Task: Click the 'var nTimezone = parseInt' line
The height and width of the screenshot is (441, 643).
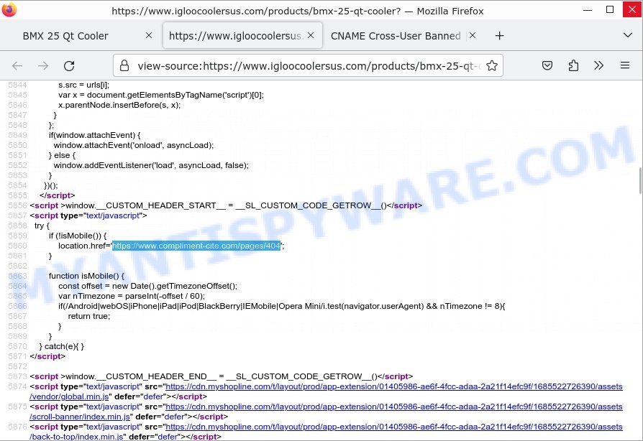Action: [x=132, y=296]
